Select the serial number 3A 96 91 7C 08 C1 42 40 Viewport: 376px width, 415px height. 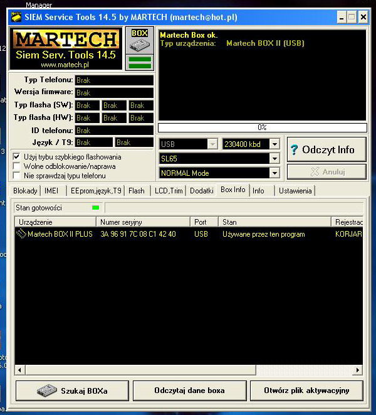138,234
